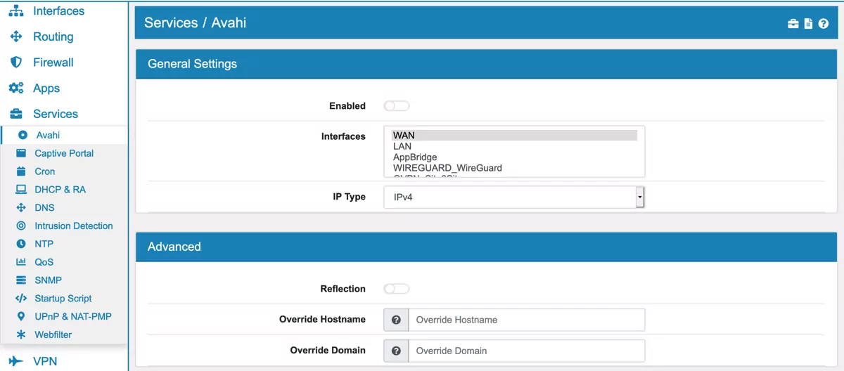Click the Apps gears icon
This screenshot has width=844, height=371.
tap(15, 89)
